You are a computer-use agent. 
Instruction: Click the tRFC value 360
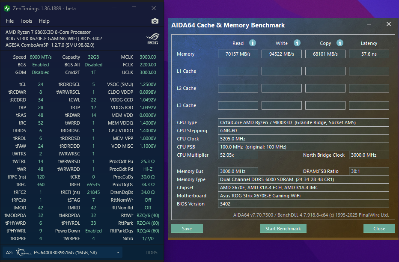pos(41,185)
